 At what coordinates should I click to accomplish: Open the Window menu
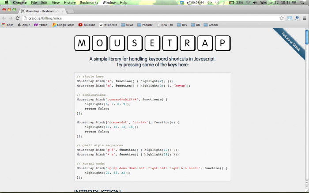pos(109,3)
